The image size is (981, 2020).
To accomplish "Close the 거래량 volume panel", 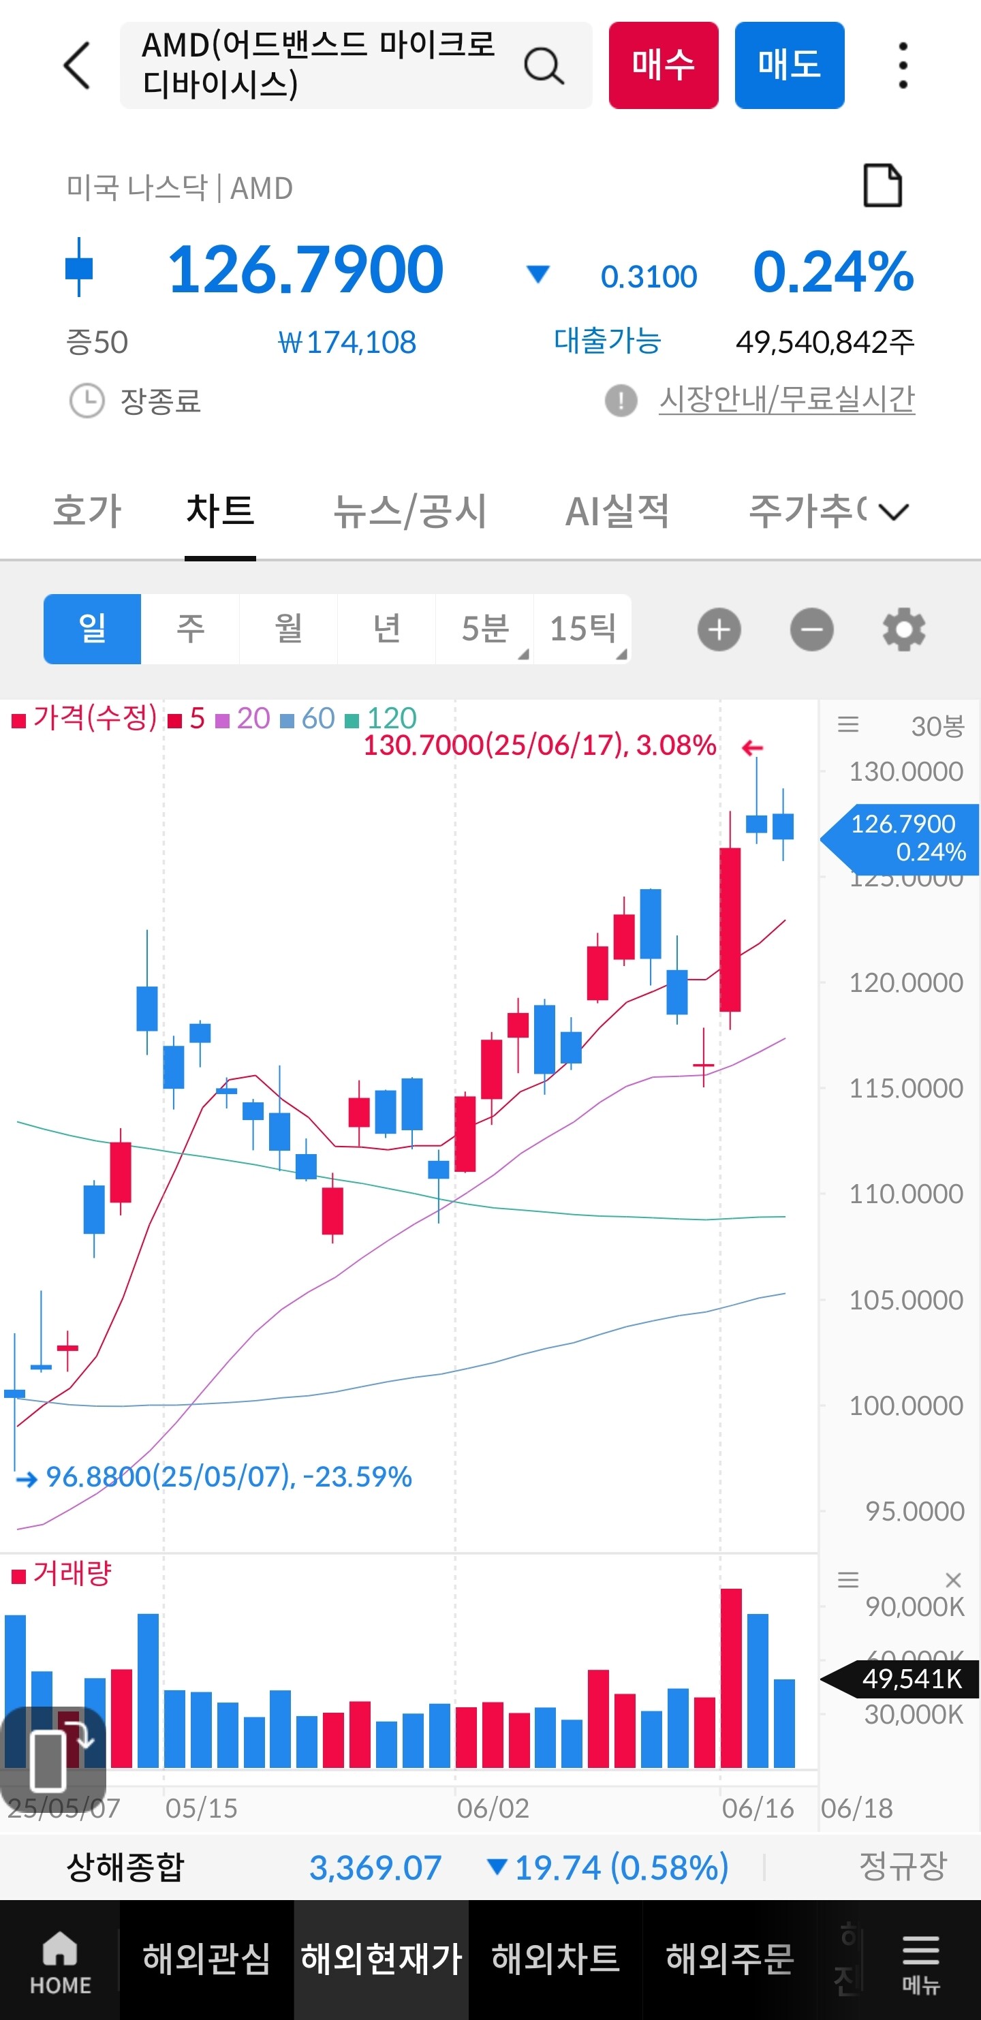I will point(953,1579).
